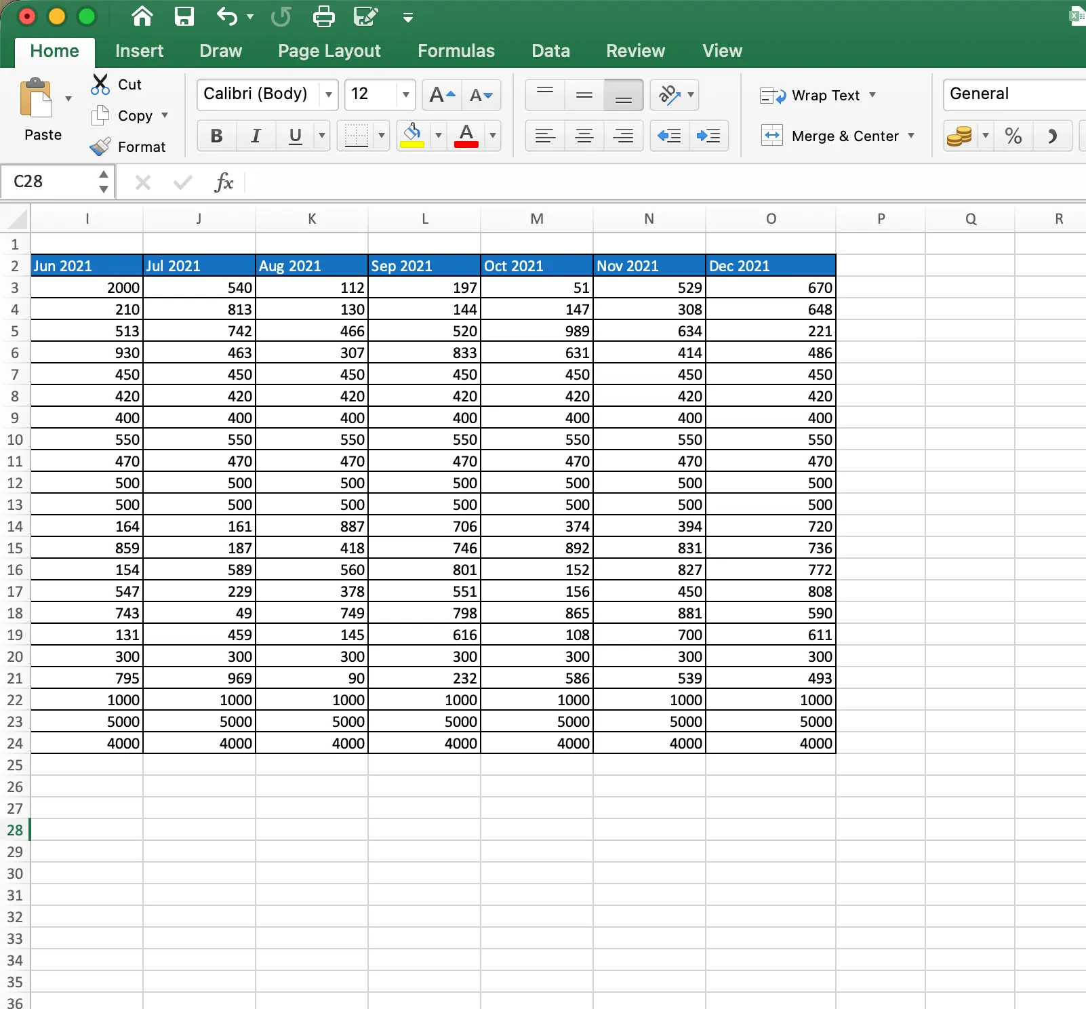Click the text orientation icon
Image resolution: width=1086 pixels, height=1009 pixels.
pyautogui.click(x=669, y=95)
